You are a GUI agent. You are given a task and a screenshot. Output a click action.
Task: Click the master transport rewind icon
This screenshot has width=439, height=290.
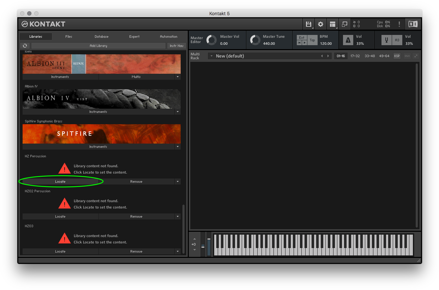coord(299,43)
